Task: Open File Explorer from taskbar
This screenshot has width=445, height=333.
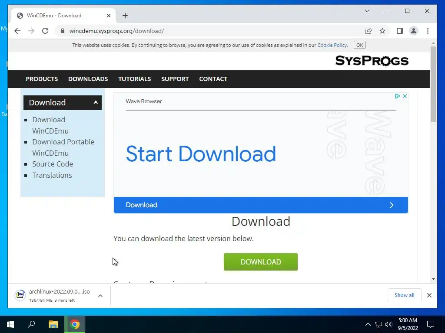Action: click(53, 324)
